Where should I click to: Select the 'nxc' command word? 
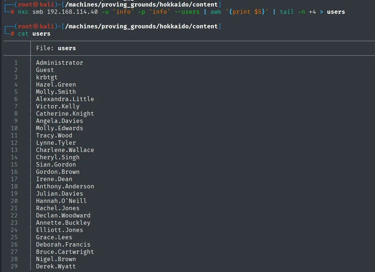(x=23, y=12)
